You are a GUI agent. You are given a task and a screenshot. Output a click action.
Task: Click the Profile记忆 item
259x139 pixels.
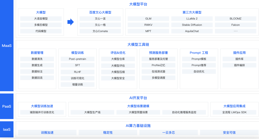click(158, 65)
